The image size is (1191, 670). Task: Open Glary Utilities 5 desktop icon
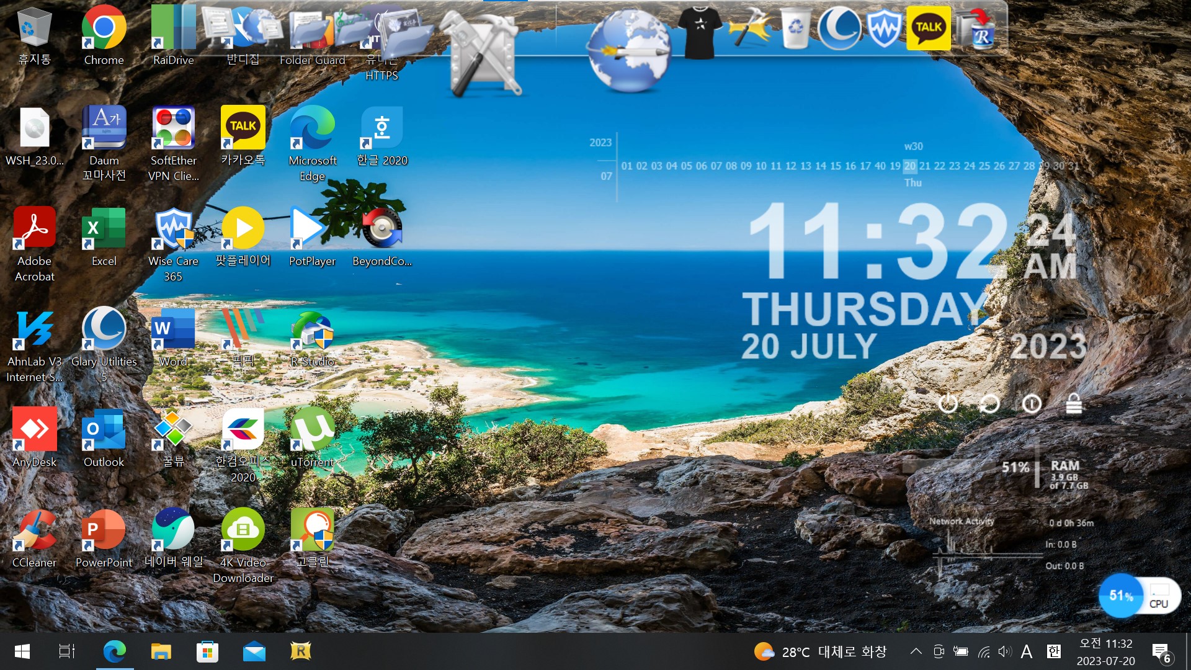104,329
